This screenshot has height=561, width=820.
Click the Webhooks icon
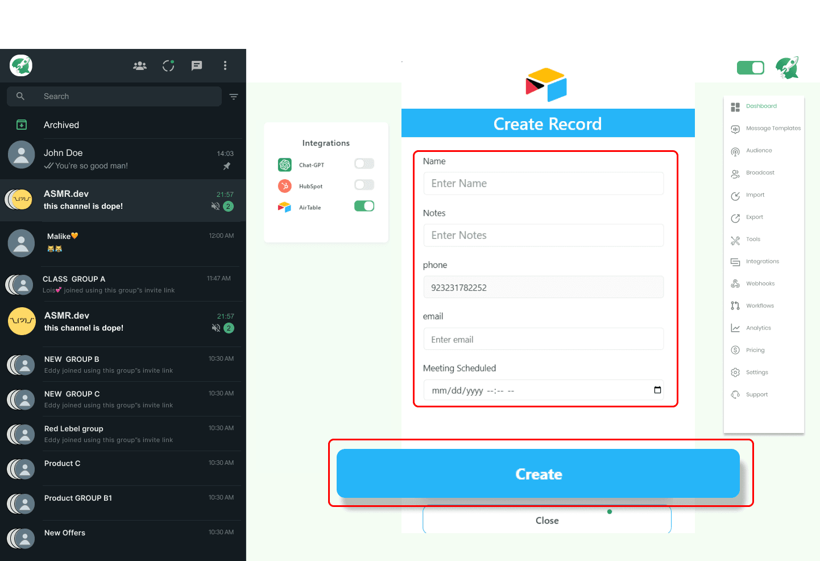tap(735, 284)
